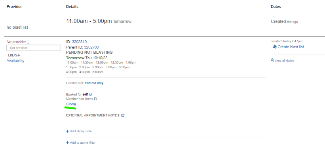Click the No provider down arrow
The image size is (325, 150).
(28, 42)
